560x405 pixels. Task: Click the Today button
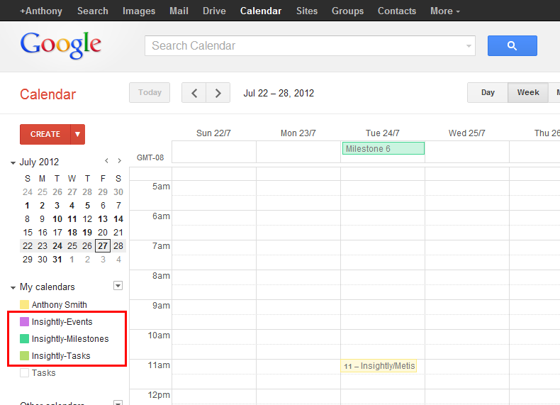coord(150,93)
